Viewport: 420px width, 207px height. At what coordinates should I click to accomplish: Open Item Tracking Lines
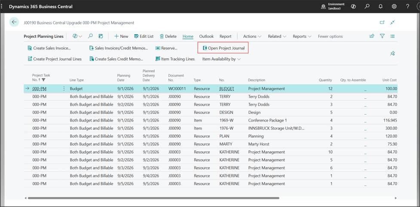[175, 59]
